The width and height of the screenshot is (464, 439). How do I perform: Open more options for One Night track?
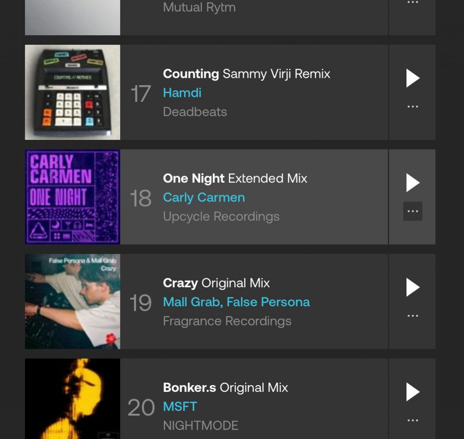412,211
